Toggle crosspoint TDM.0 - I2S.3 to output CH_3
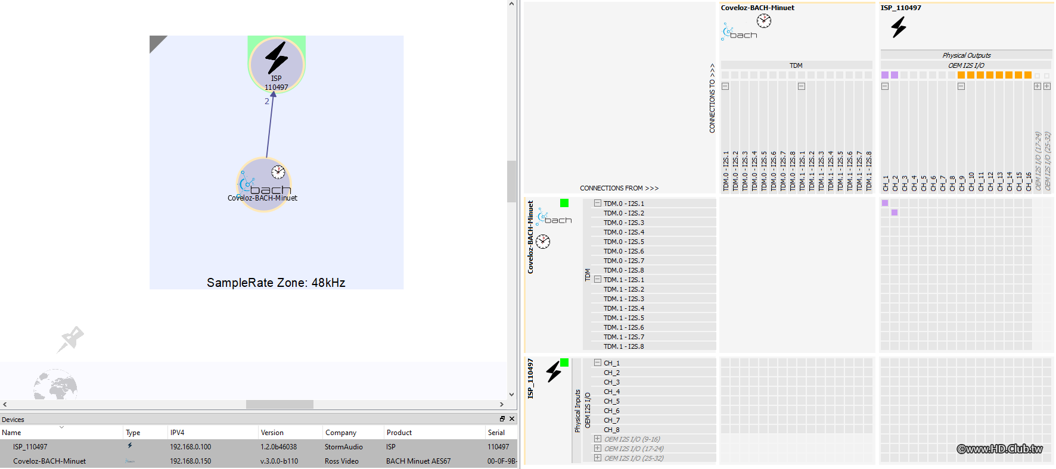The height and width of the screenshot is (469, 1056). [904, 222]
